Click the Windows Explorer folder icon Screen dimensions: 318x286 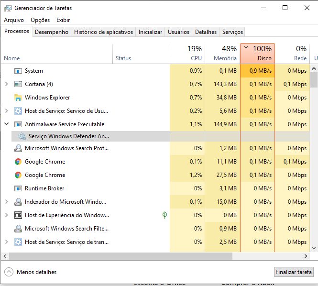(x=18, y=98)
